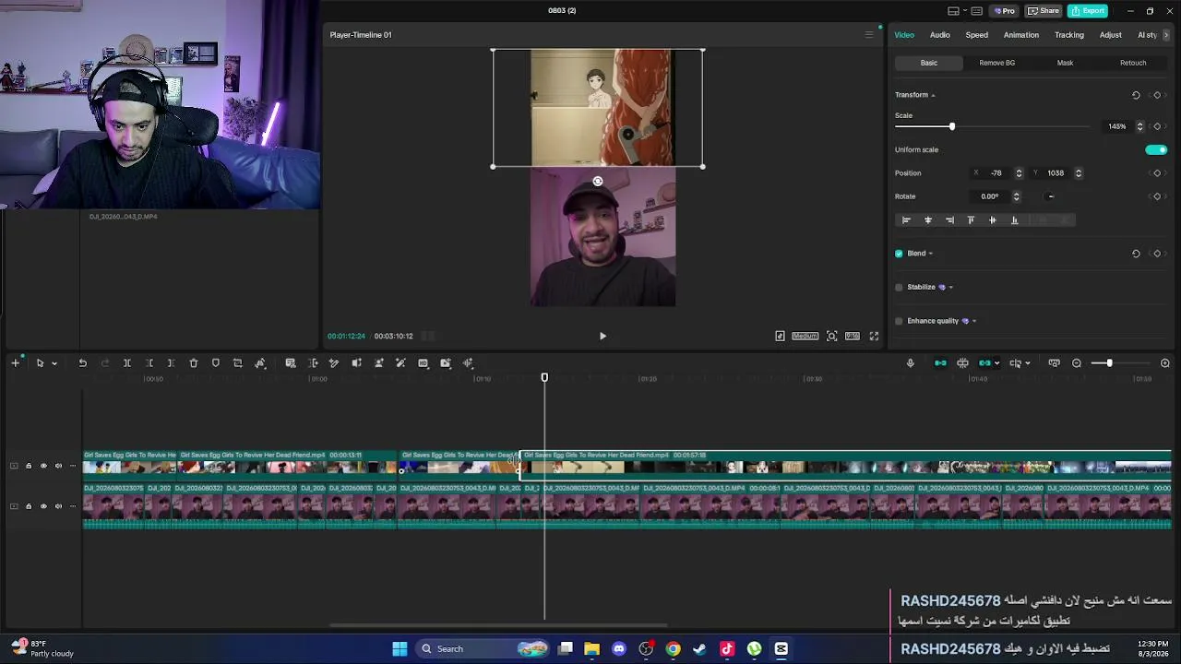Click the fit timeline to window icon
1181x664 pixels.
point(1054,363)
